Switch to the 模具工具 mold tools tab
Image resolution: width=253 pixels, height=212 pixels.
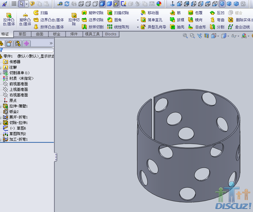point(93,34)
